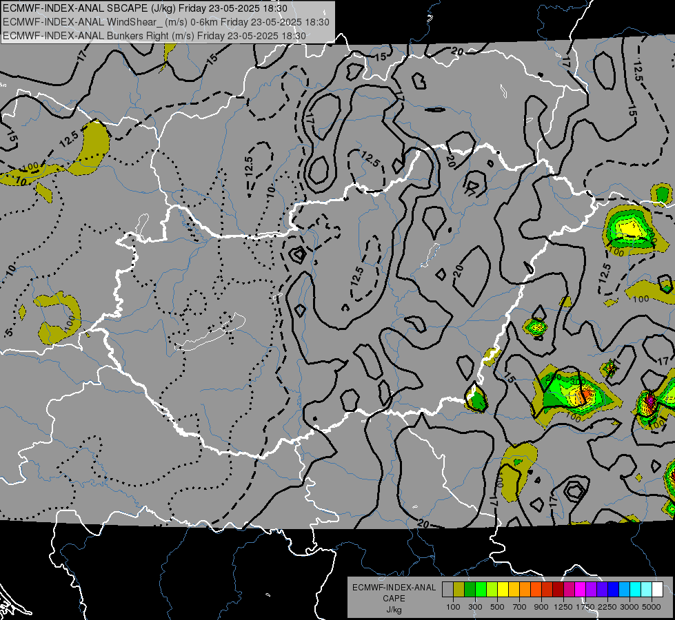The image size is (675, 620).
Task: Click the '100' legend scale value
Action: click(453, 607)
